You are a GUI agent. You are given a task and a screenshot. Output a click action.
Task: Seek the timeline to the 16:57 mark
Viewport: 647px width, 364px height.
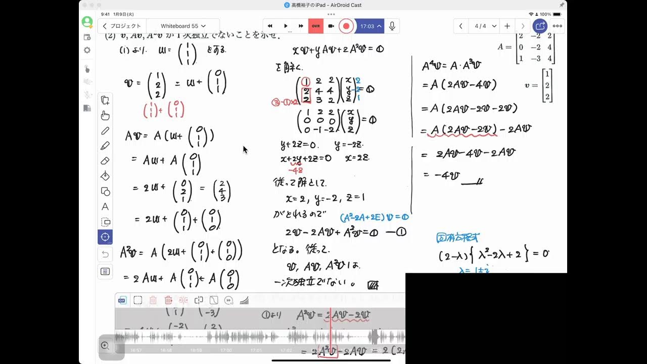[136, 350]
